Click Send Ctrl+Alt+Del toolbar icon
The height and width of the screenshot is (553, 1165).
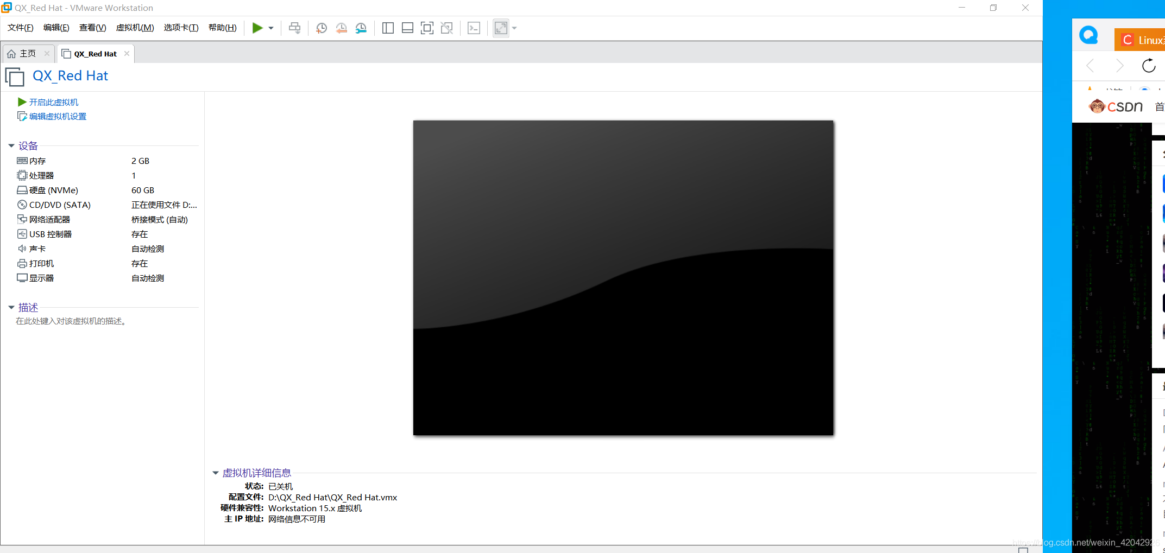tap(294, 28)
